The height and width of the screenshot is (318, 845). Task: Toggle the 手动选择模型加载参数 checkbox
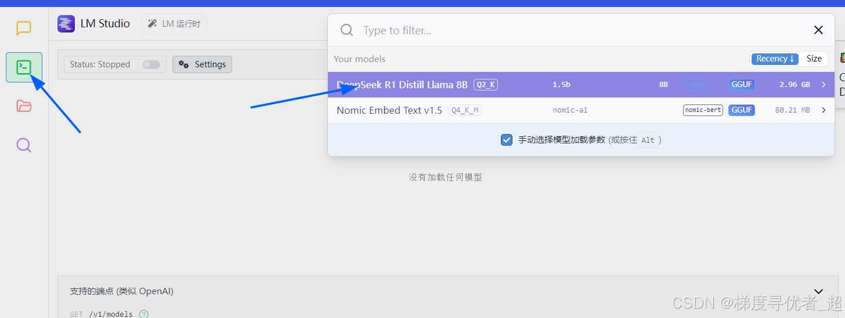tap(507, 140)
